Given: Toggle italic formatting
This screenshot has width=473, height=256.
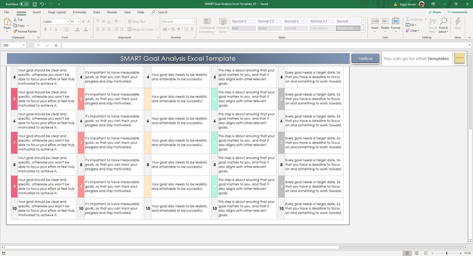Looking at the screenshot, I should click(x=50, y=29).
